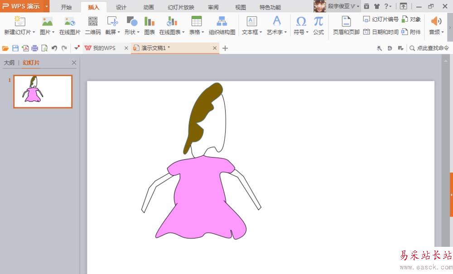Click the Screenshot (截屏) icon
Screen dimensions: 453x274
click(x=112, y=21)
